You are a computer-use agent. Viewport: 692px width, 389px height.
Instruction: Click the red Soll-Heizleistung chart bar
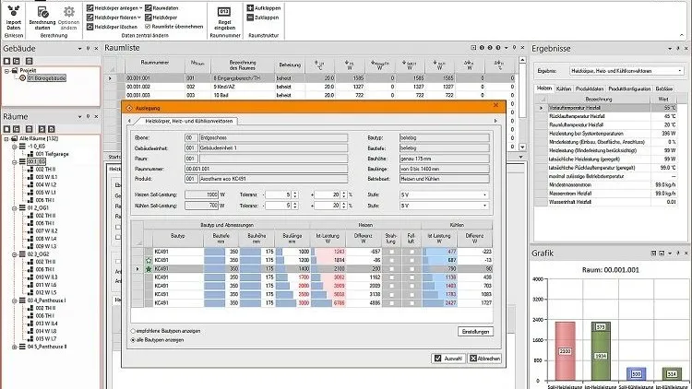tap(565, 351)
